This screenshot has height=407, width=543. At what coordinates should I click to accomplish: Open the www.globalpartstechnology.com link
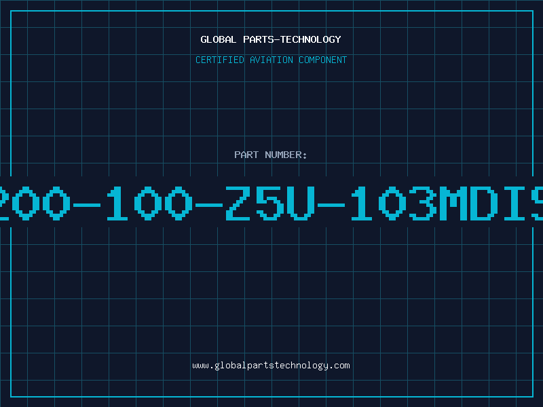pos(271,366)
